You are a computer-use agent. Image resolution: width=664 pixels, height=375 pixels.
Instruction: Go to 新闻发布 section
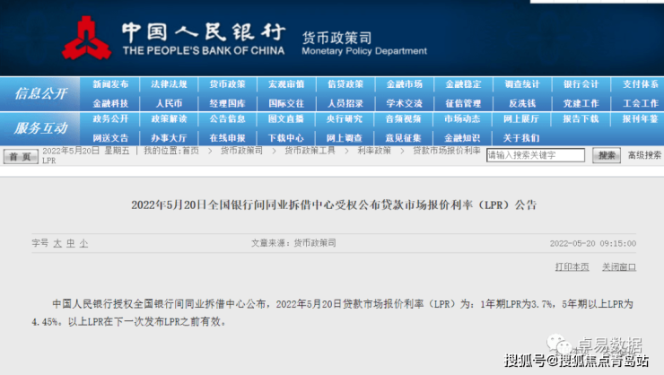pyautogui.click(x=110, y=84)
